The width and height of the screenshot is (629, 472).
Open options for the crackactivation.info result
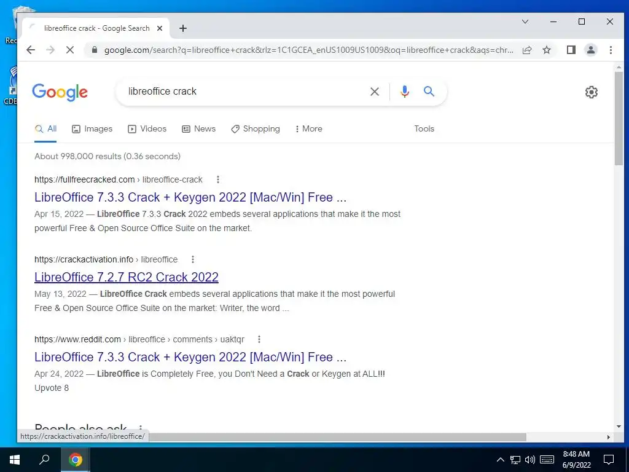[192, 259]
